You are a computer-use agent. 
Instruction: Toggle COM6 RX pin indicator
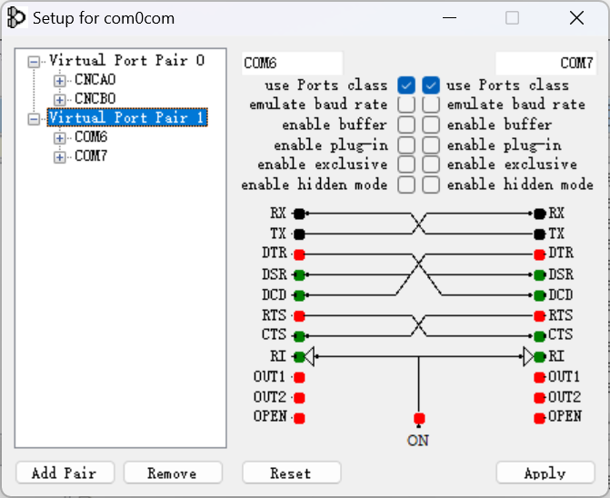coord(299,214)
